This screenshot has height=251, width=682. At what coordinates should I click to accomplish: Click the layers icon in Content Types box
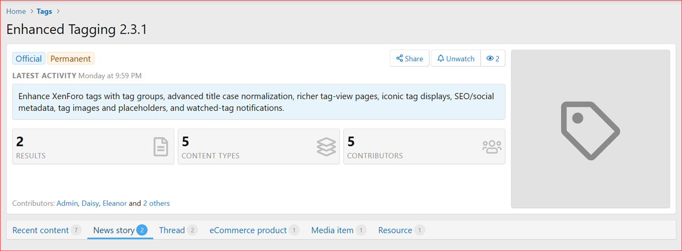pyautogui.click(x=326, y=147)
